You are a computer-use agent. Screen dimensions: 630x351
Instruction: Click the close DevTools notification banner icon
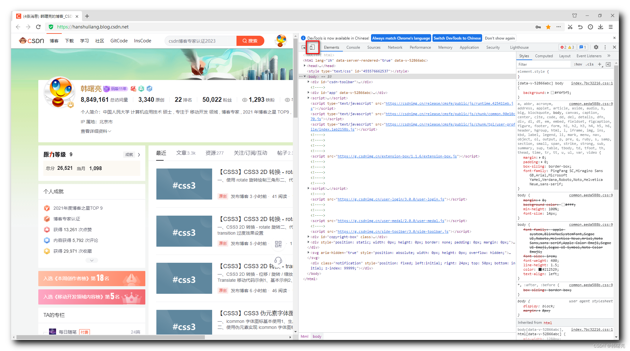click(614, 38)
